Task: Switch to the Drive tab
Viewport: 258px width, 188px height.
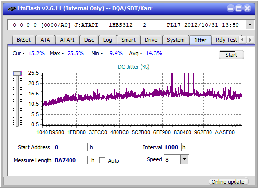Action: (151, 40)
